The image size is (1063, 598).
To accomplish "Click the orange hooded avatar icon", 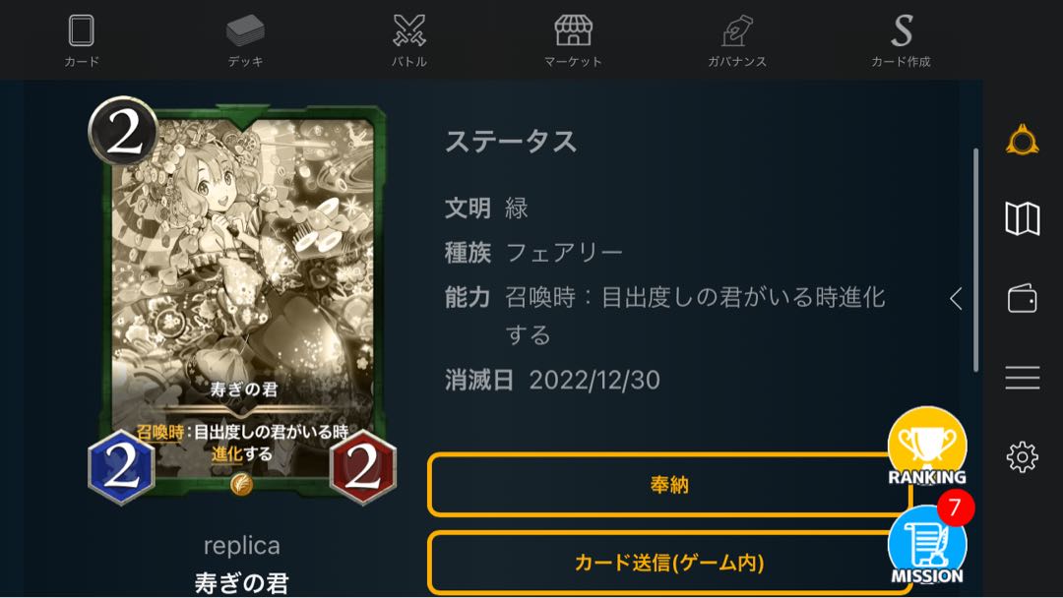I will [x=1023, y=141].
